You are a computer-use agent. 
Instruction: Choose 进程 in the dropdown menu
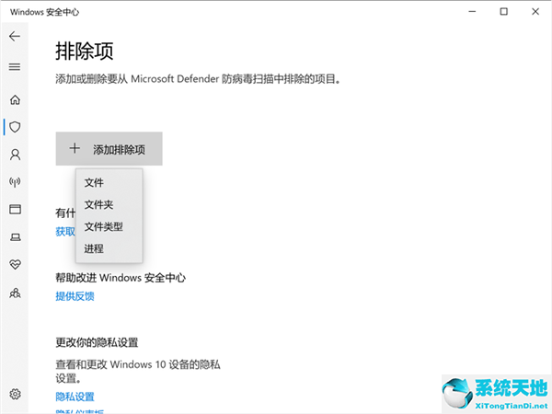tap(109, 249)
